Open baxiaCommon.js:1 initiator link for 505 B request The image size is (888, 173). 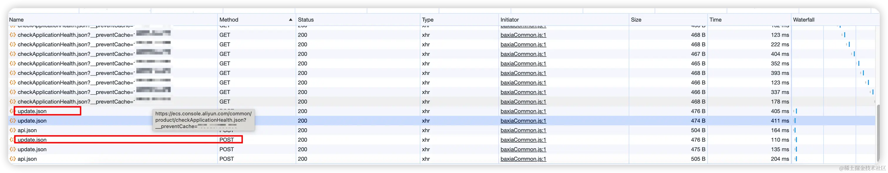tap(523, 159)
